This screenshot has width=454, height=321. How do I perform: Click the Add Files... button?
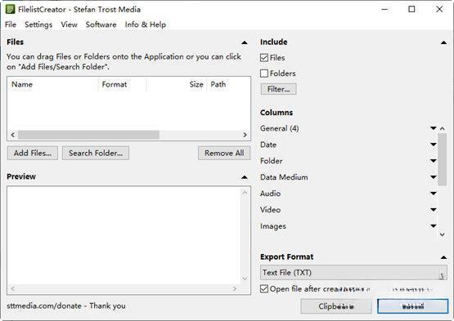tap(33, 153)
